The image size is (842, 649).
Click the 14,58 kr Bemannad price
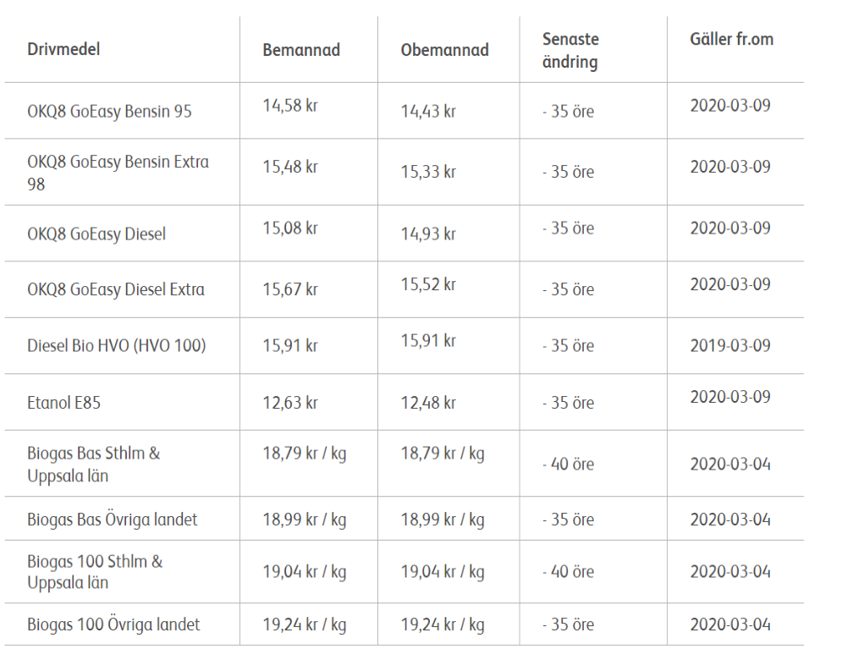290,107
